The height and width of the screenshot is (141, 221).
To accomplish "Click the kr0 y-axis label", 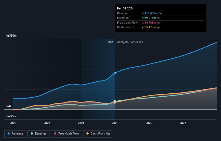I will [9, 106].
